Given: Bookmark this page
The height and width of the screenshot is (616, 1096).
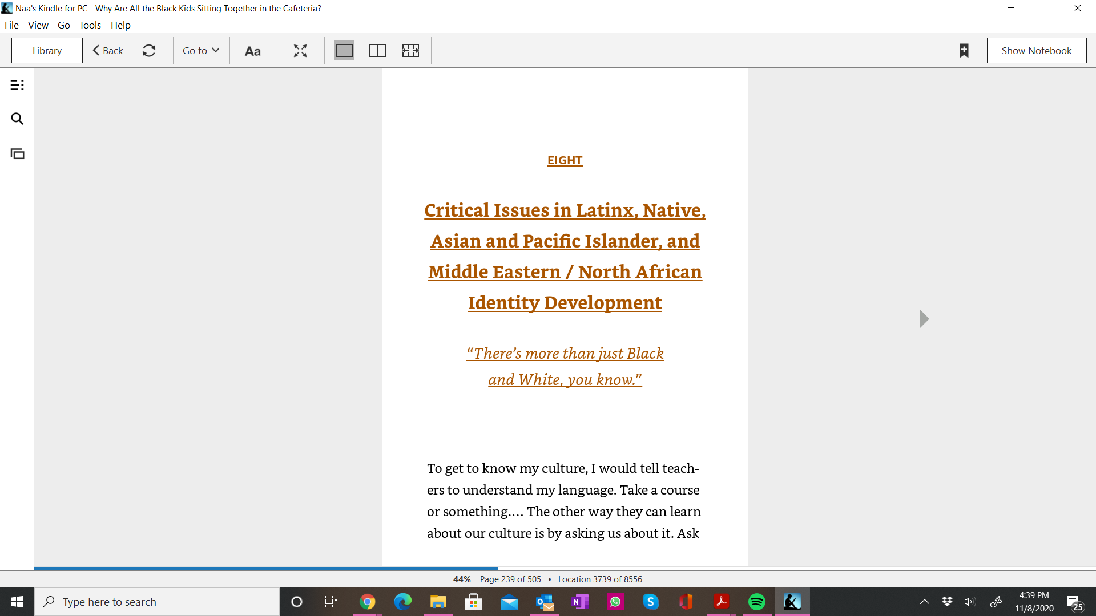Looking at the screenshot, I should pyautogui.click(x=964, y=51).
